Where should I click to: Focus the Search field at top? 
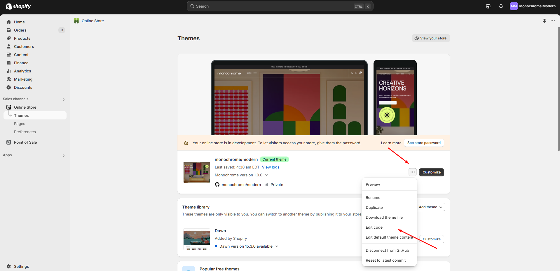pos(280,6)
